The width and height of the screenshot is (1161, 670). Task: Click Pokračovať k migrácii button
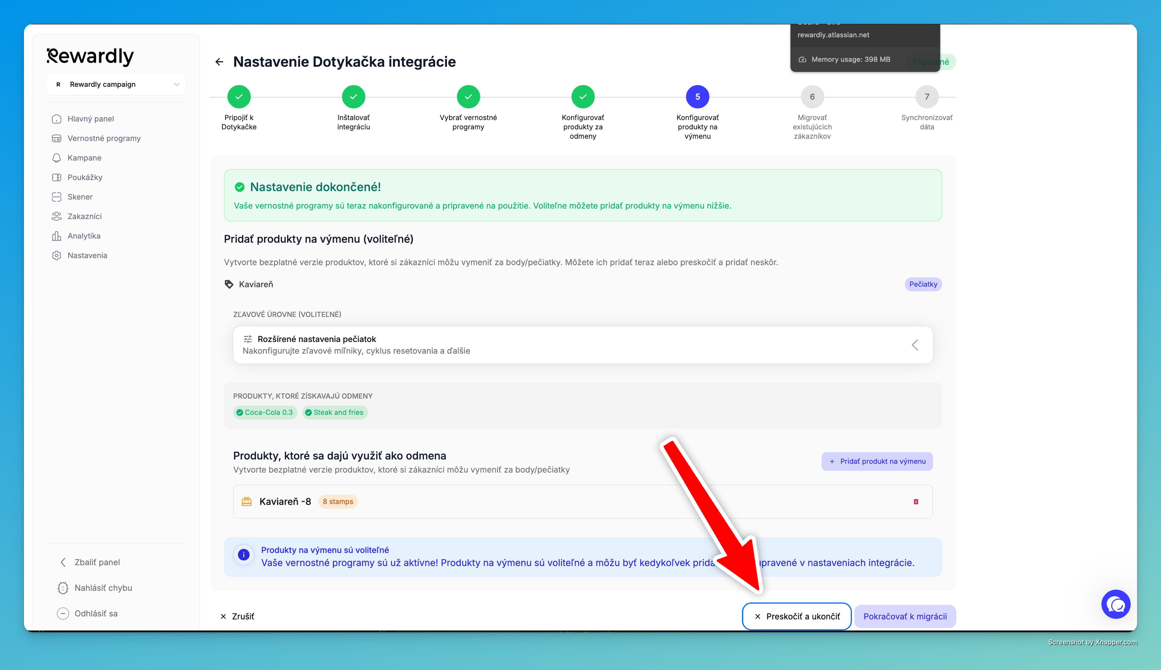(x=905, y=616)
